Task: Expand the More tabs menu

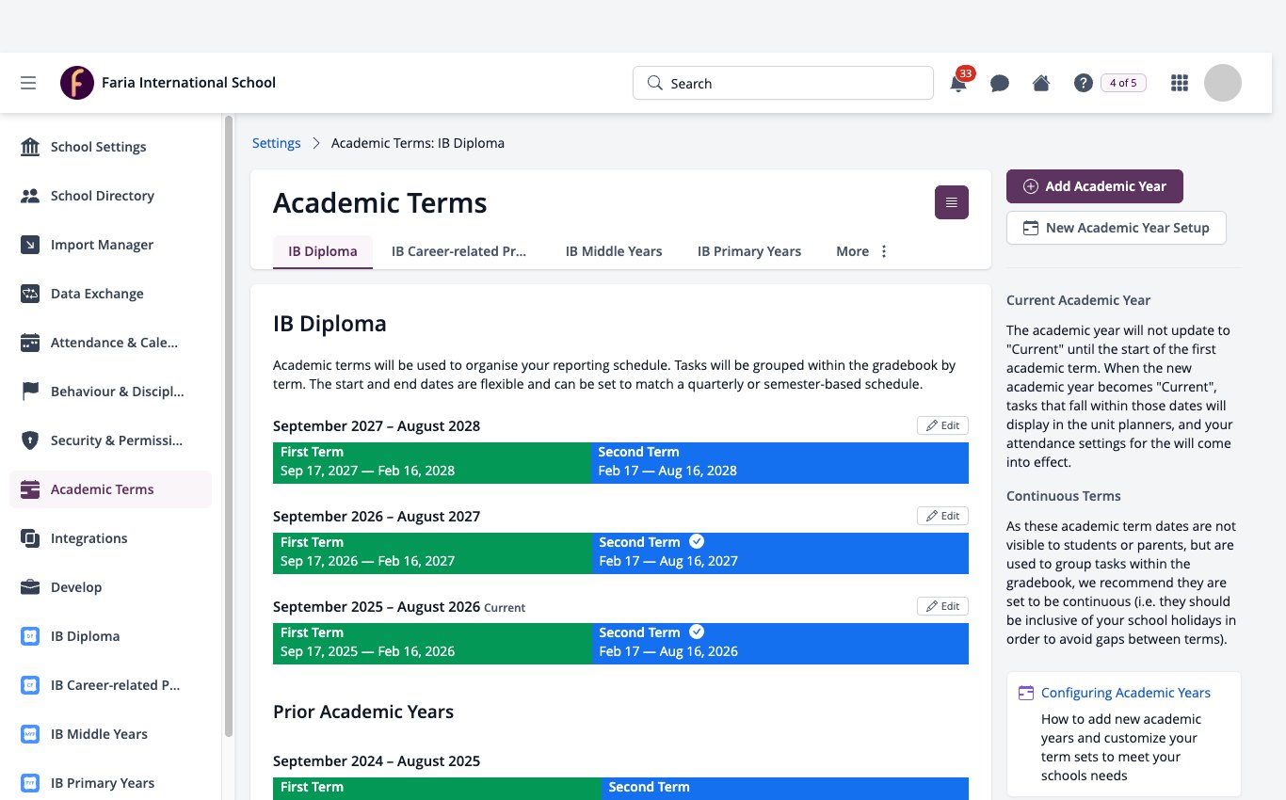Action: click(862, 251)
